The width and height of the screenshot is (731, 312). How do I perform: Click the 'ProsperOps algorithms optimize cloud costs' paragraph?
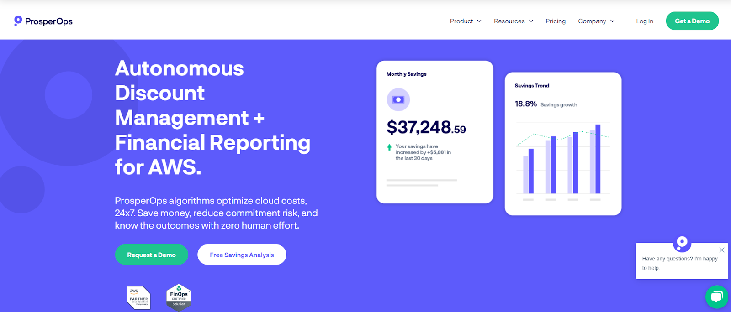tap(217, 213)
